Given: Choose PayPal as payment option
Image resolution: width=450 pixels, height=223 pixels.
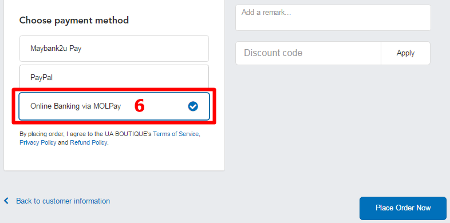Looking at the screenshot, I should click(x=114, y=77).
